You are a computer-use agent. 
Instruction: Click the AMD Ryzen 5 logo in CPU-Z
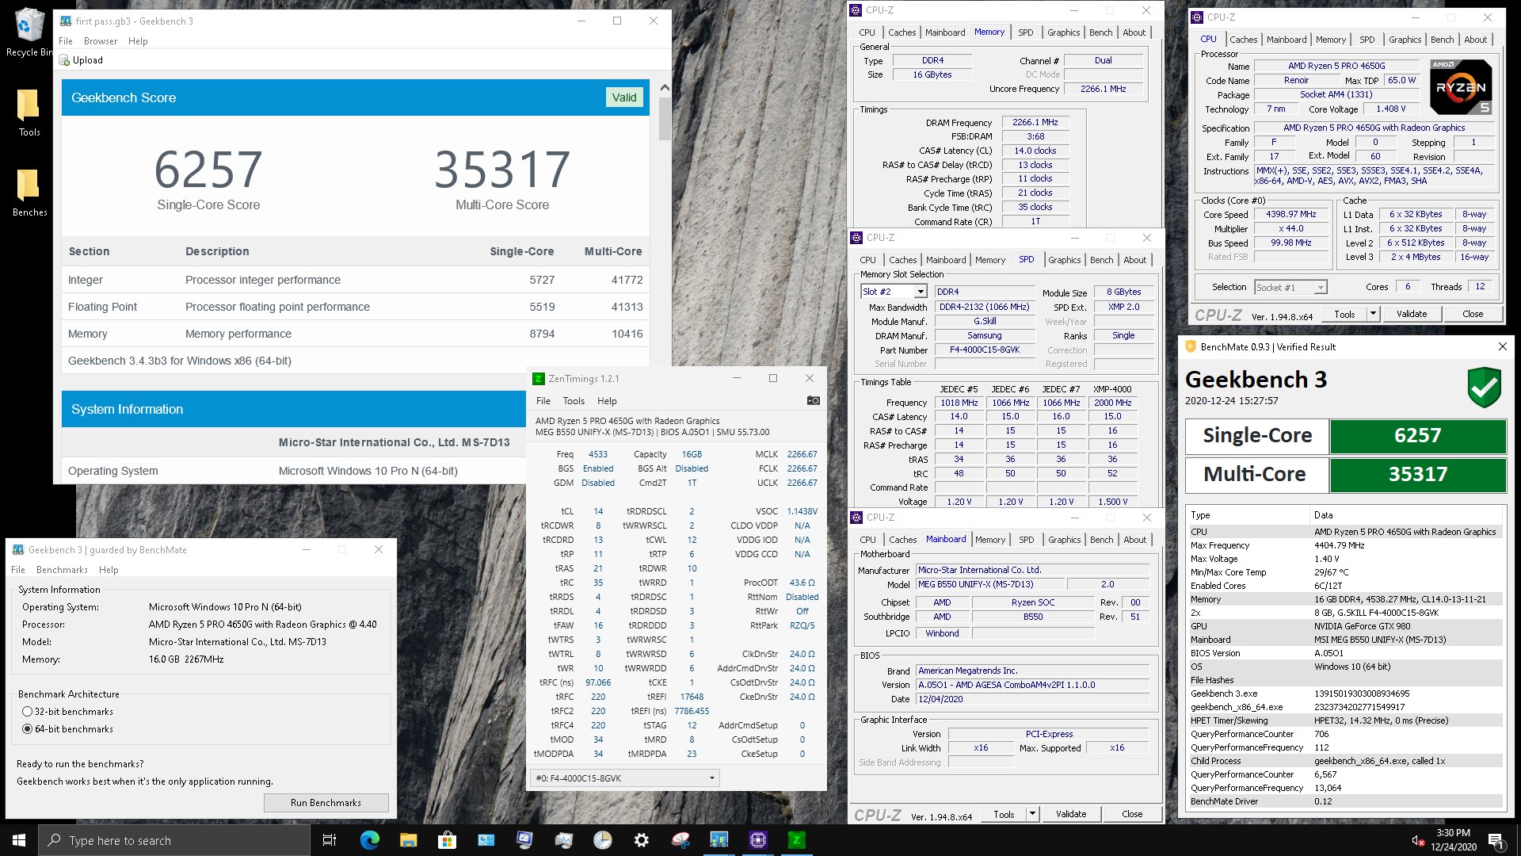point(1461,86)
